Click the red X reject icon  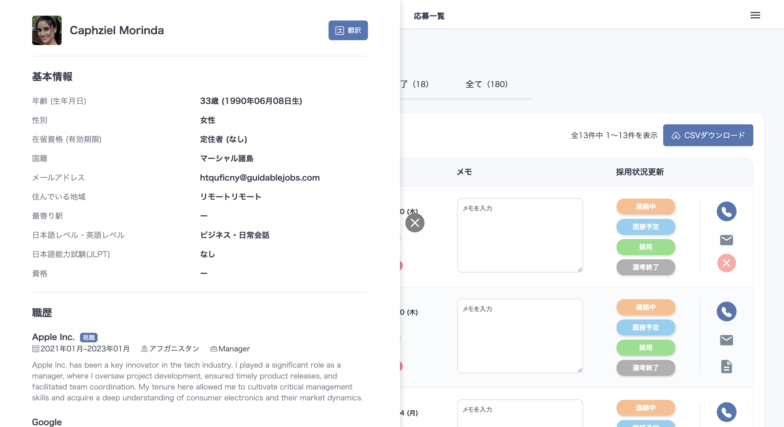point(726,263)
